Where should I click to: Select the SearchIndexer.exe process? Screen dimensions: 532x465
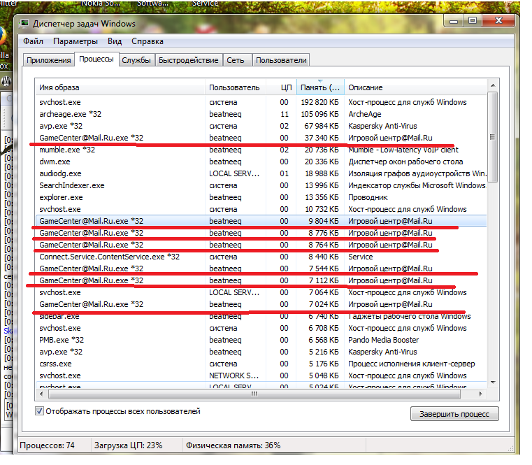[261, 185]
